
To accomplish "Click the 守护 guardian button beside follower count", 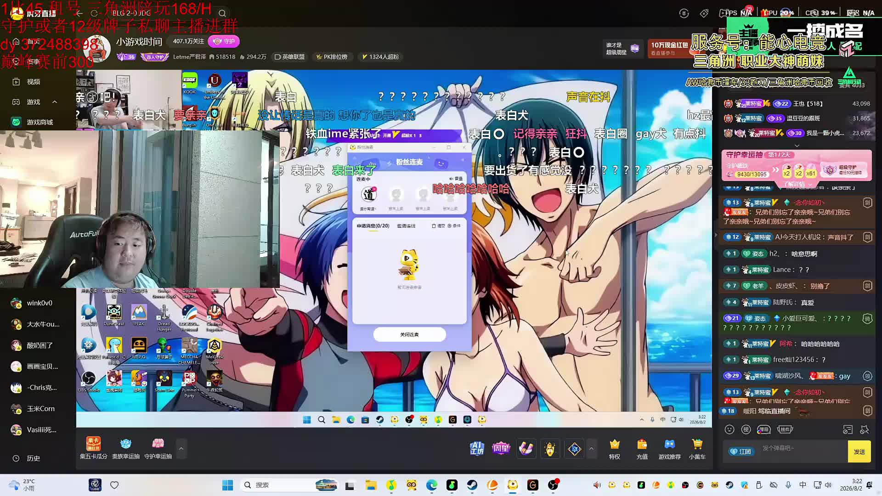I will click(224, 41).
